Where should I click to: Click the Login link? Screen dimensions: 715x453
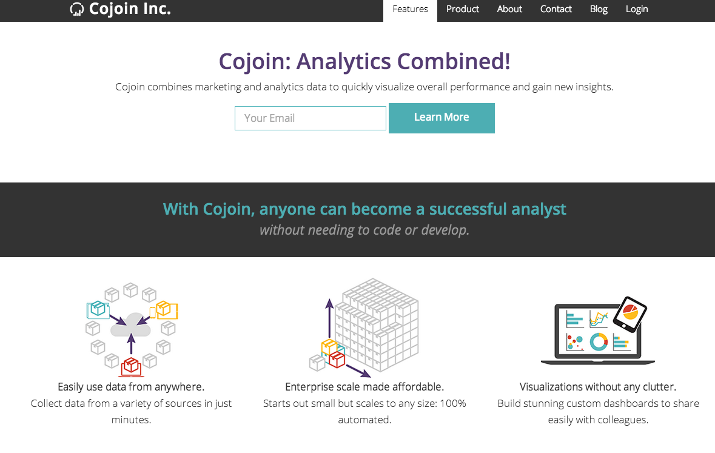[637, 9]
